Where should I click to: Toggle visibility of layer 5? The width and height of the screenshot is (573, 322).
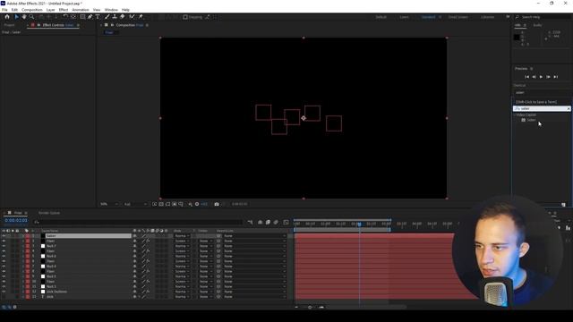(4, 257)
